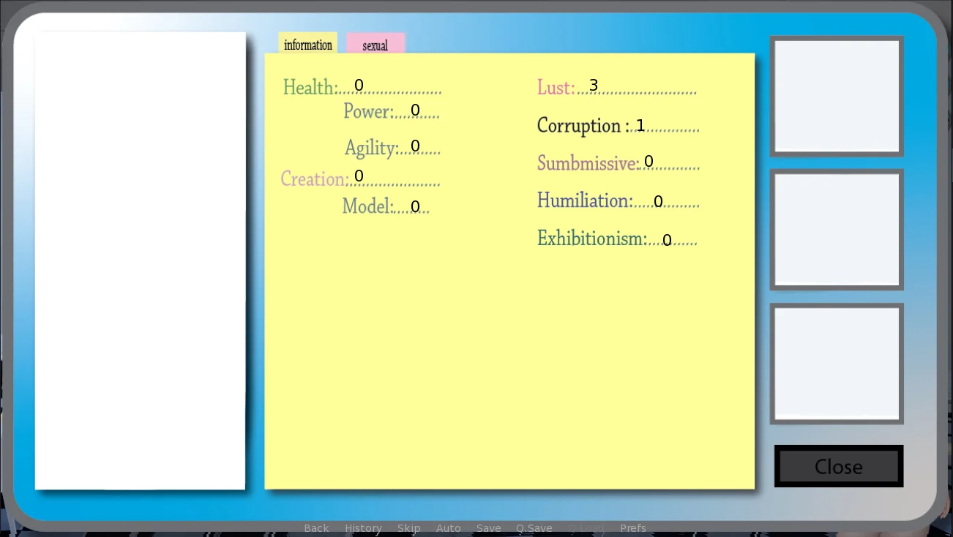The image size is (953, 537).
Task: Click the dimmed Q.Load option
Action: [586, 528]
